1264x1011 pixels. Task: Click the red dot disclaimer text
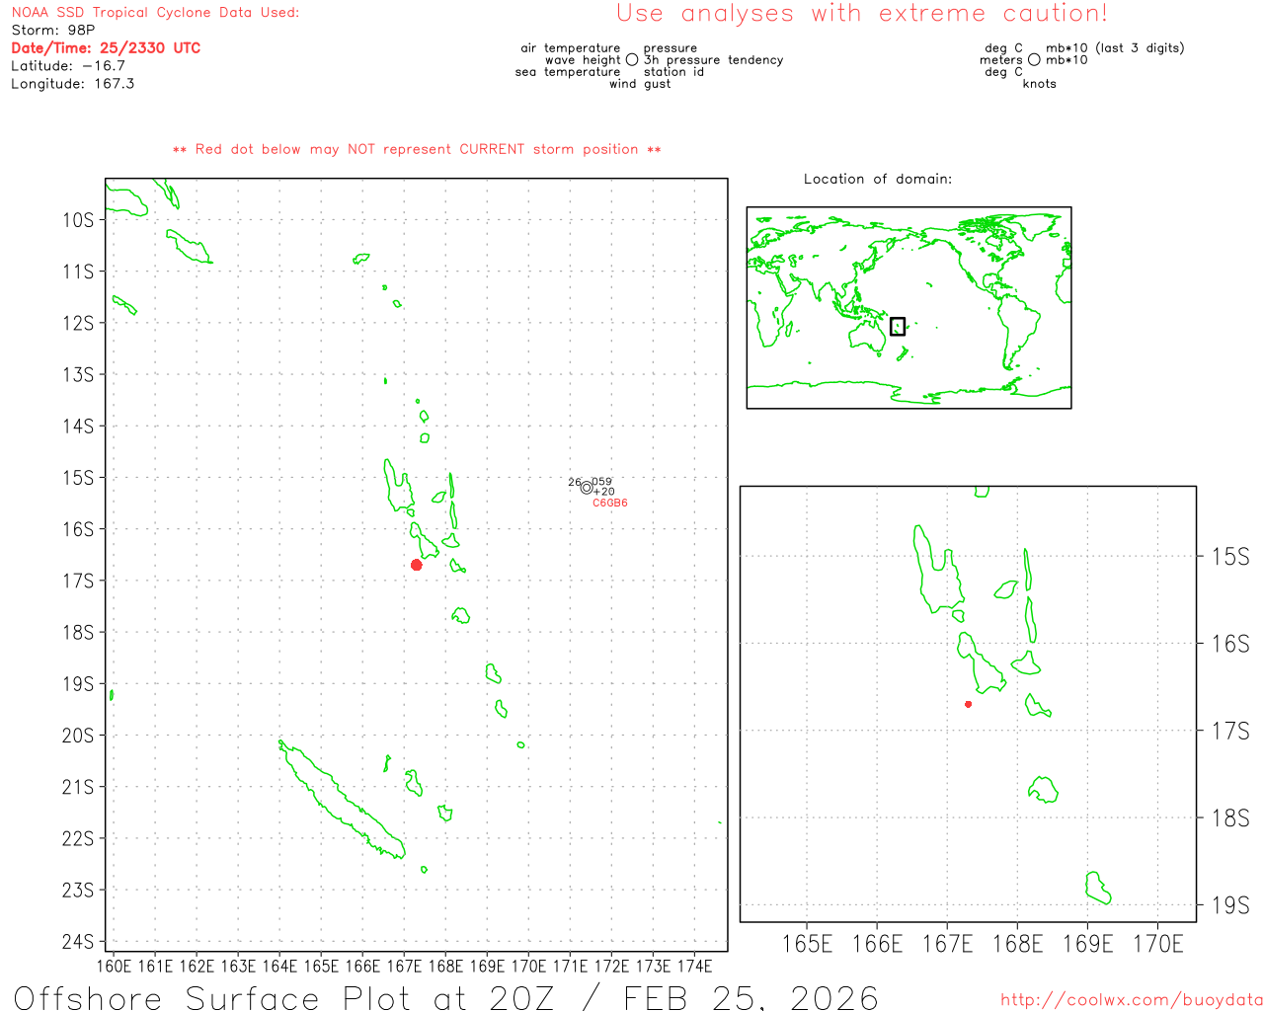pos(417,150)
